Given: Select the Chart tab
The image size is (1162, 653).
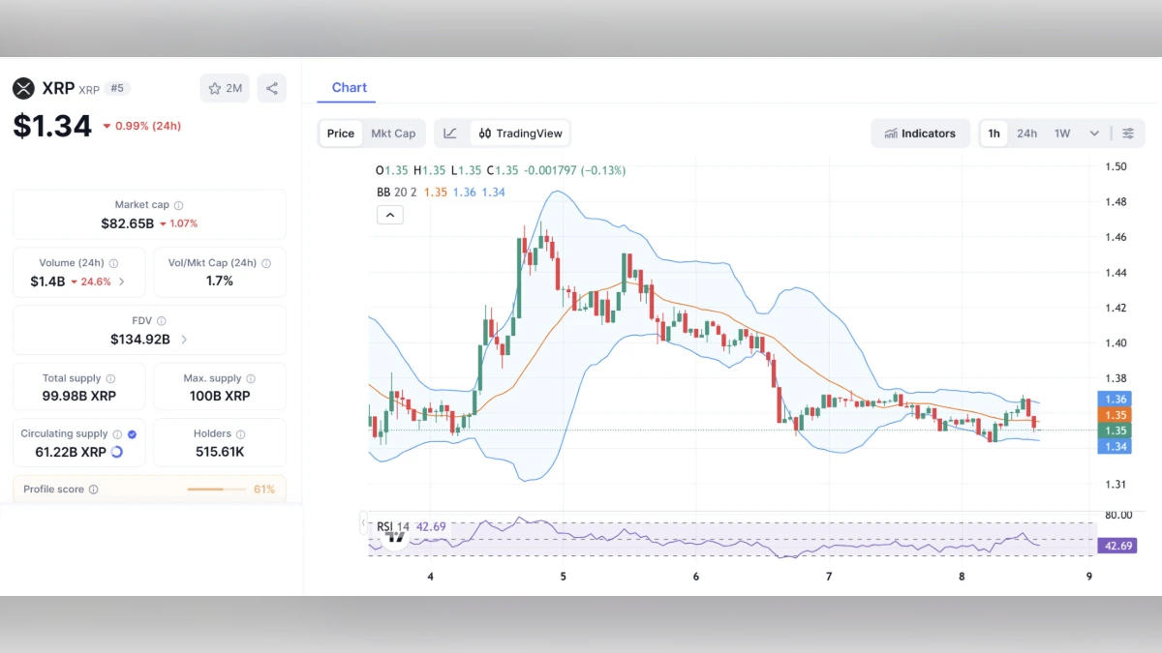Looking at the screenshot, I should click(349, 87).
